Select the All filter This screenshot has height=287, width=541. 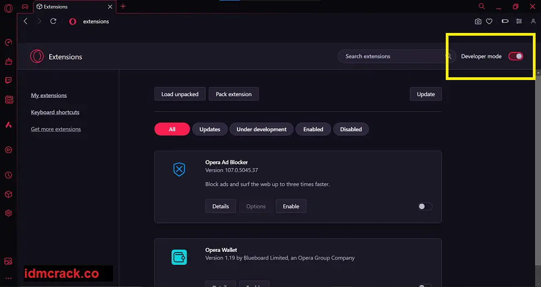pyautogui.click(x=172, y=129)
